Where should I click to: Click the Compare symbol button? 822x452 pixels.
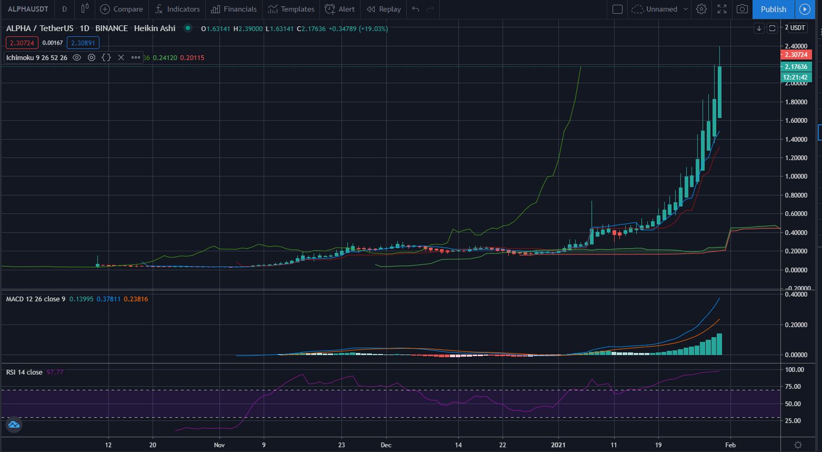[x=122, y=9]
